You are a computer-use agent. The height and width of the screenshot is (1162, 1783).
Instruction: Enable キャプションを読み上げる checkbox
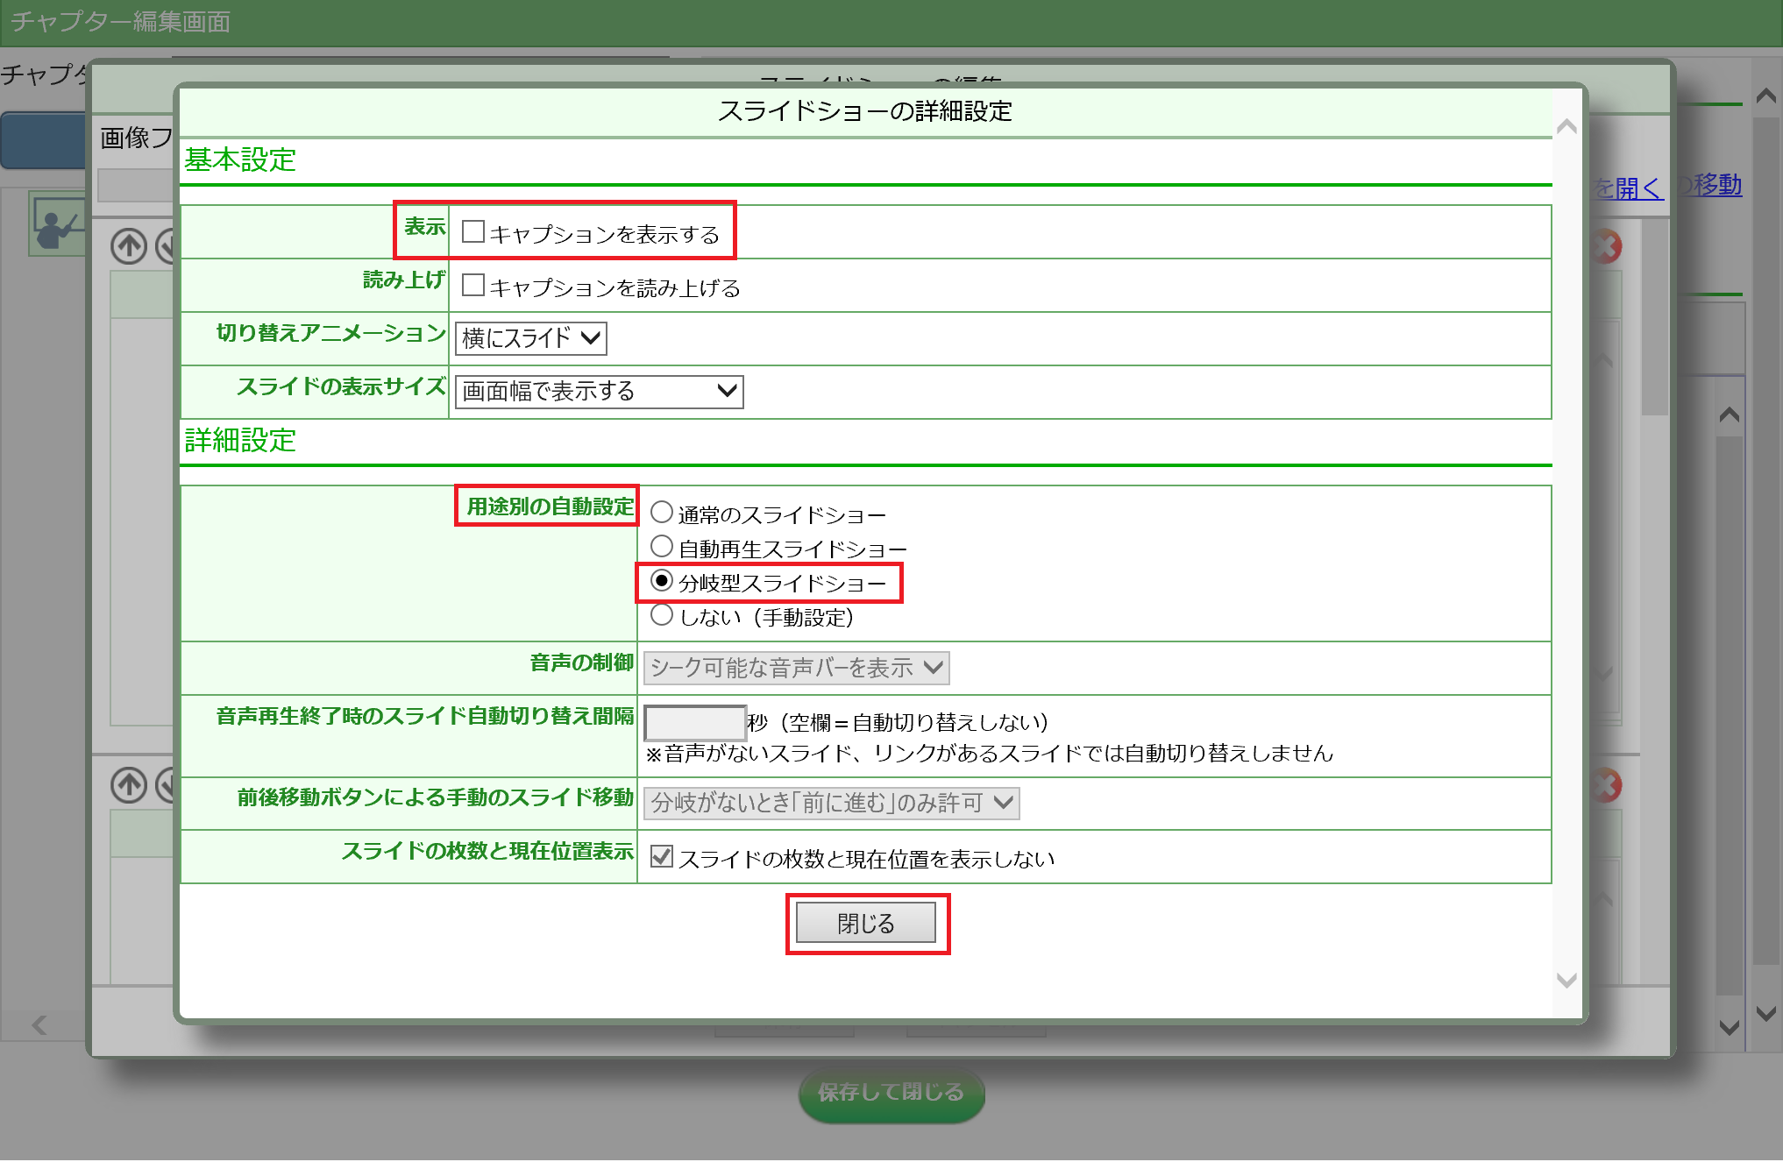click(473, 285)
